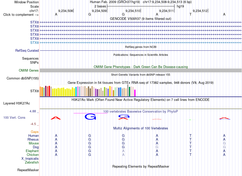Click 'Short Genetic Variants from dbSNP release 155'

point(141,75)
